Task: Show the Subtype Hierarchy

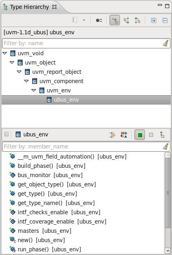Action: [x=137, y=20]
